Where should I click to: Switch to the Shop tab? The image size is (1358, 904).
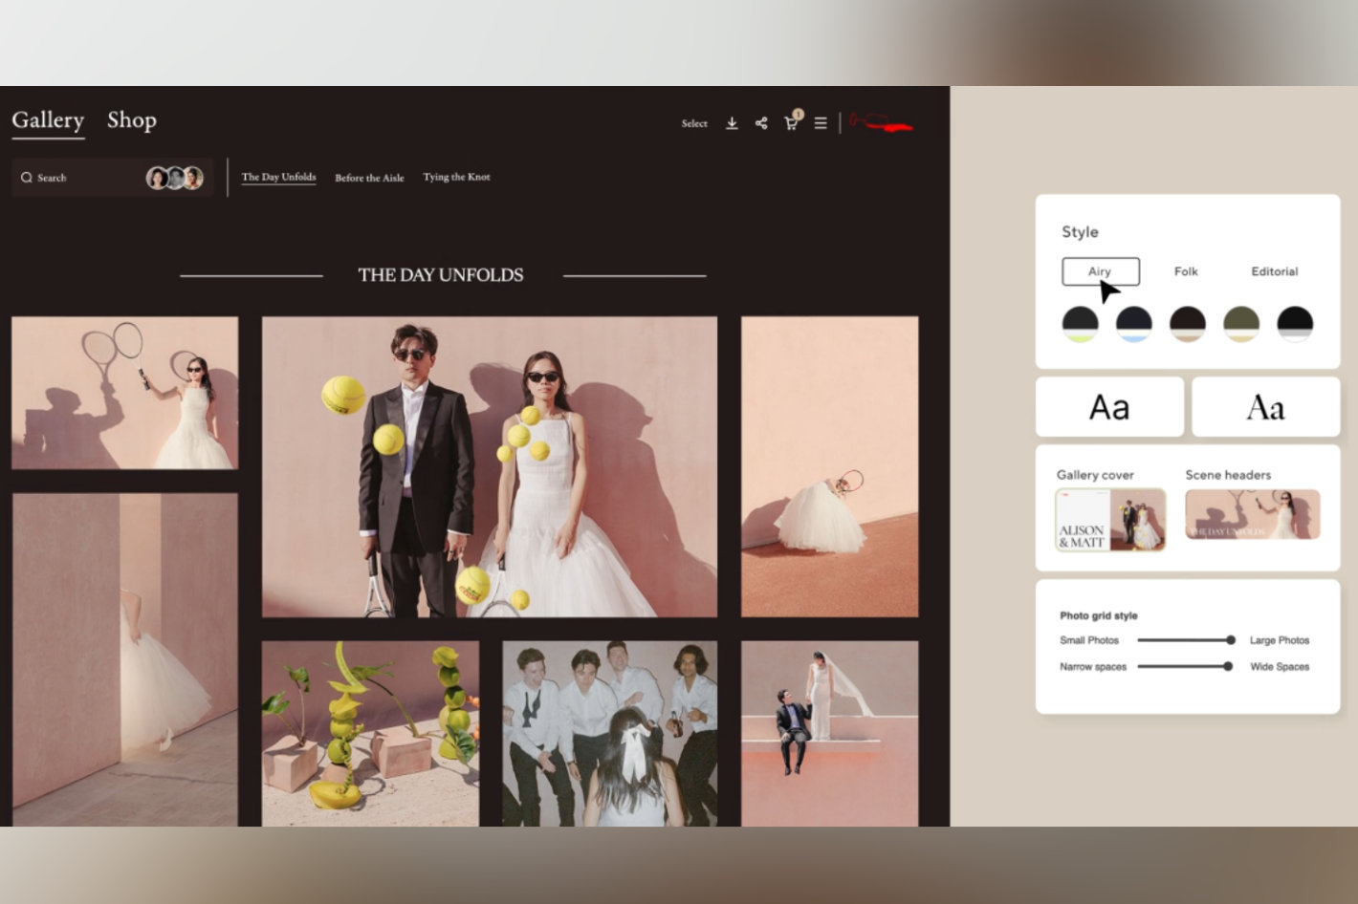click(x=132, y=120)
